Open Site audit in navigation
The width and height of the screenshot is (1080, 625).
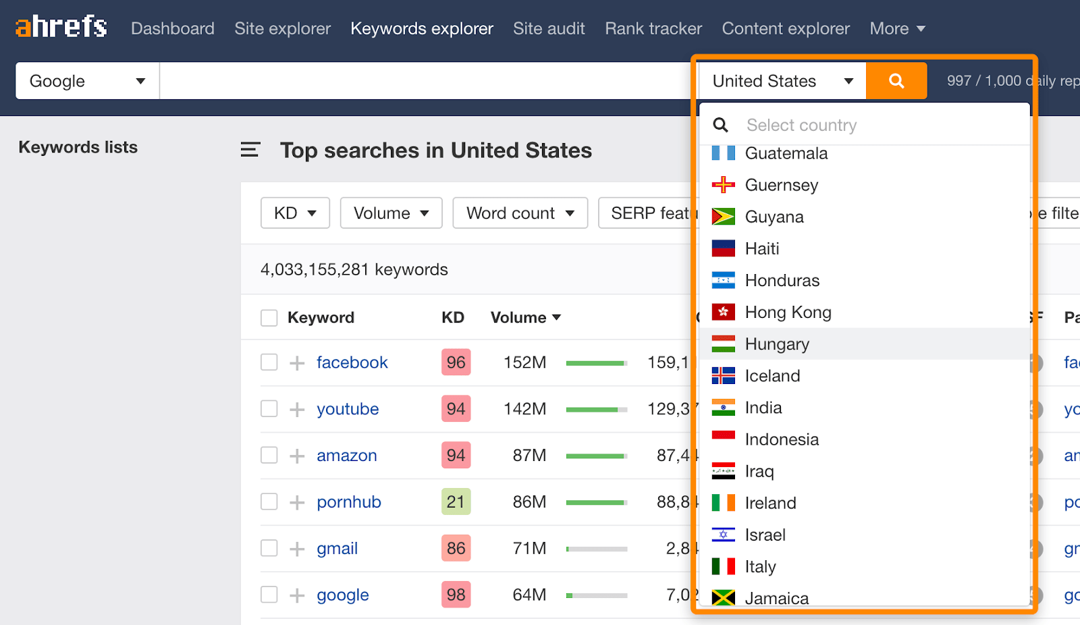coord(549,28)
